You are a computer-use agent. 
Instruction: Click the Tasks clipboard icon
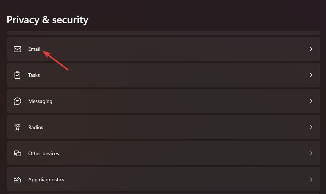click(x=17, y=75)
